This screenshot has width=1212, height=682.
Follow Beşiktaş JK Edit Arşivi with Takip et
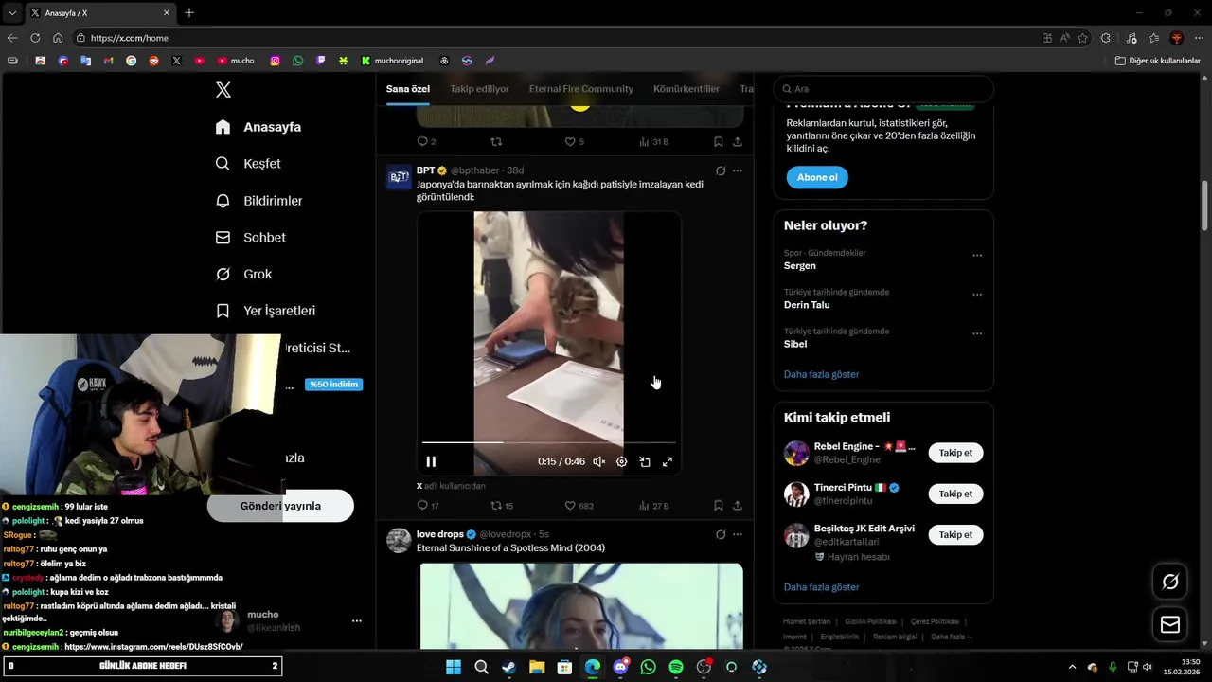pos(955,535)
